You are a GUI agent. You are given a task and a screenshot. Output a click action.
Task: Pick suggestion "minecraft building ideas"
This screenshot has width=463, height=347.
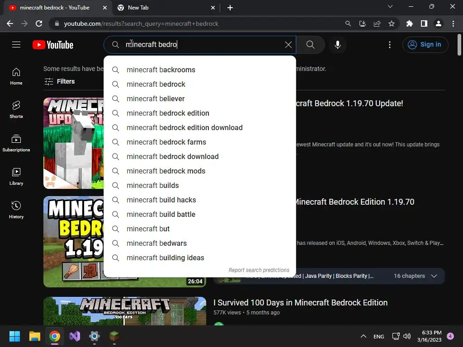coord(199,258)
